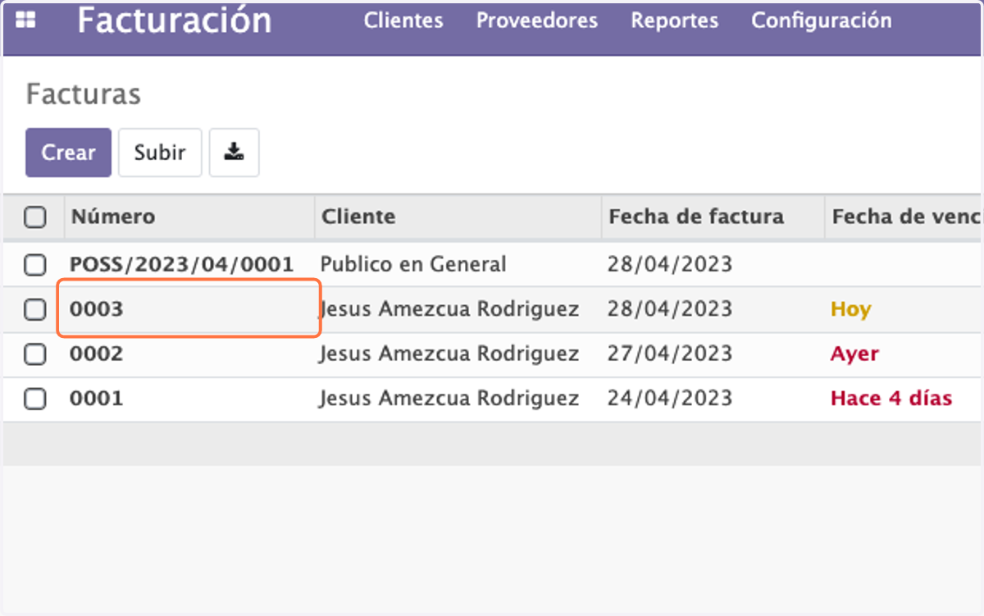Viewport: 984px width, 616px height.
Task: Check the box for POSS/2023/04/0001
Action: (34, 264)
